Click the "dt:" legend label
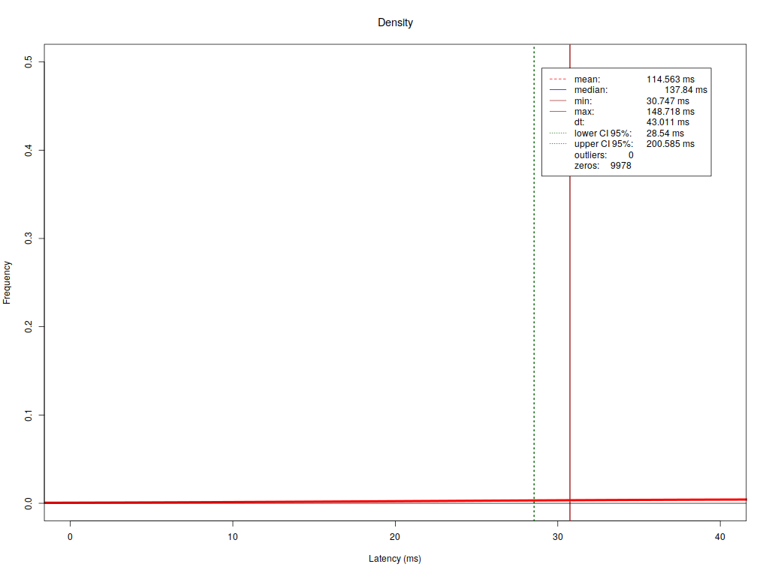 pyautogui.click(x=579, y=122)
